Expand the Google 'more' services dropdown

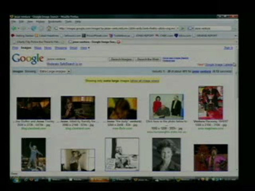(x=85, y=48)
